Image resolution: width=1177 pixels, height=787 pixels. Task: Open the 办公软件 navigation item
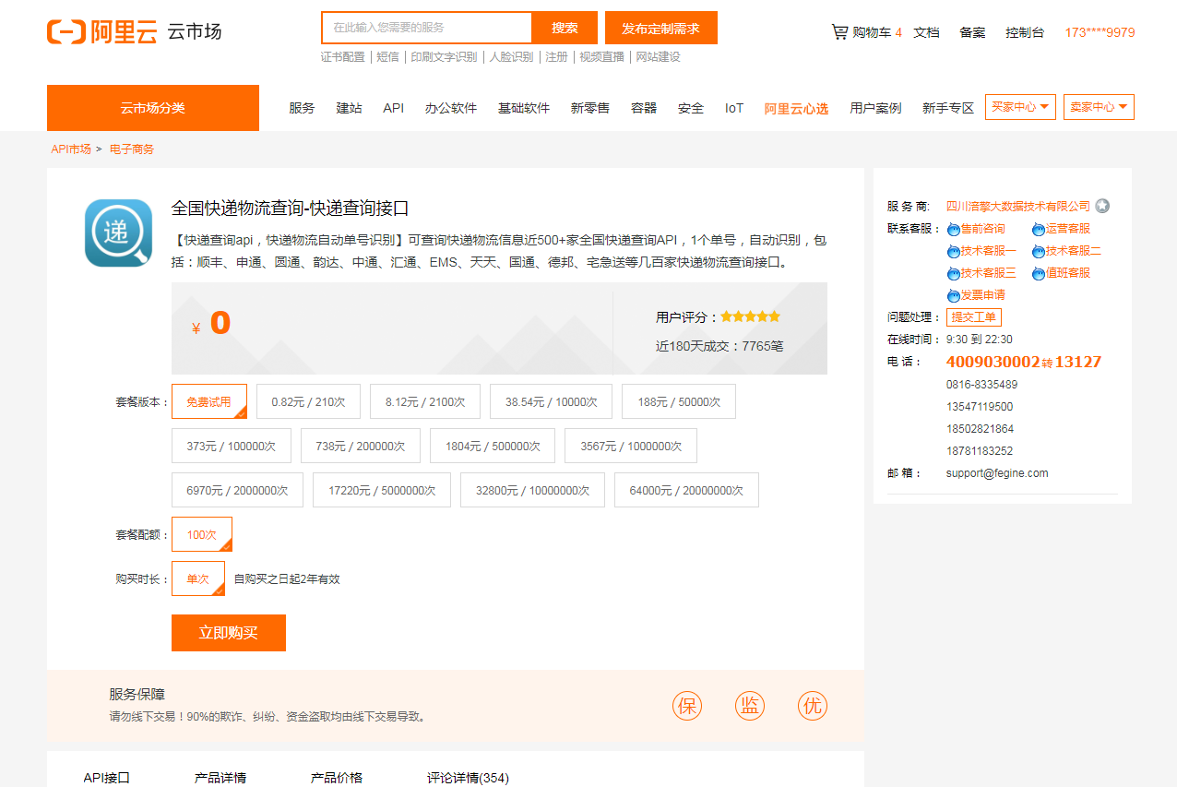[x=451, y=108]
